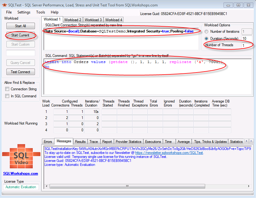Close the SQLTest window
Screen dimensions: 256x198
pos(248,5)
